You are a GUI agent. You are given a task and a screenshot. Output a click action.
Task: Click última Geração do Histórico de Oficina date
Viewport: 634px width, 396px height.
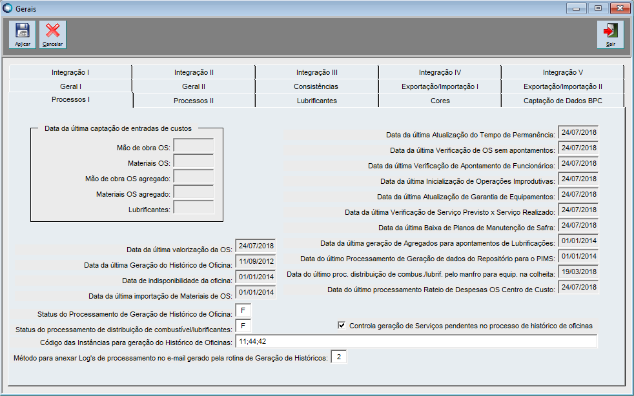point(256,261)
